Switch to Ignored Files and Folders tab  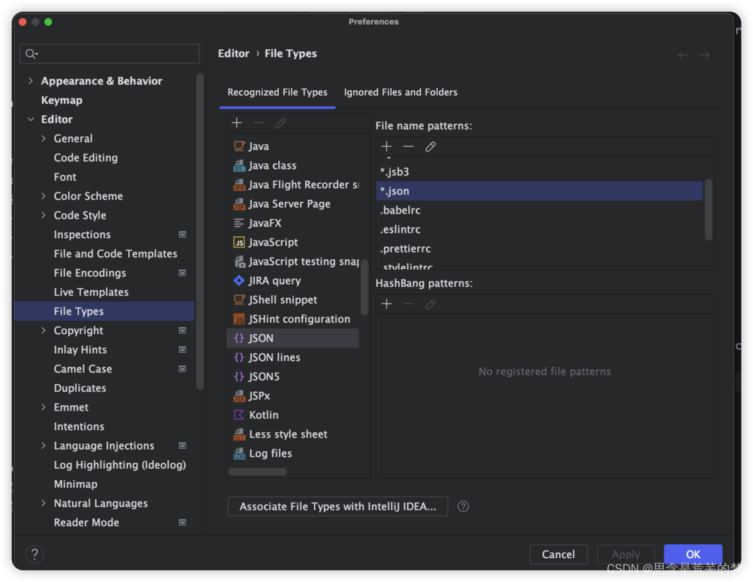(x=401, y=92)
